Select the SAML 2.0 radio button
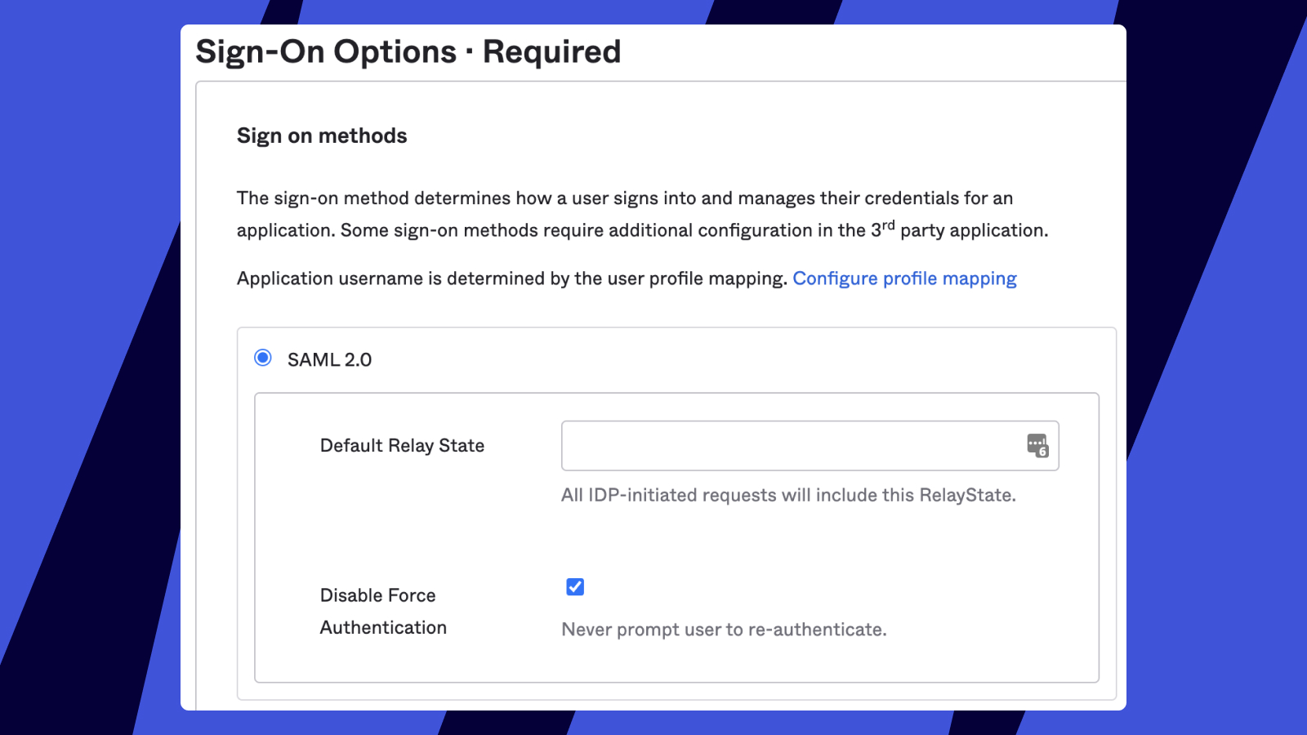This screenshot has width=1307, height=735. (x=262, y=358)
